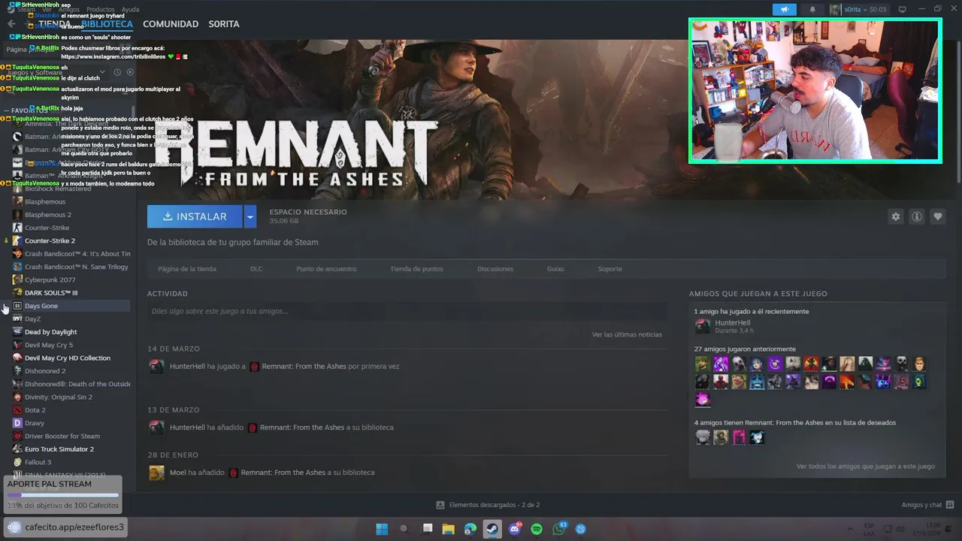Click HunterHell avatar in friends panel

point(702,326)
